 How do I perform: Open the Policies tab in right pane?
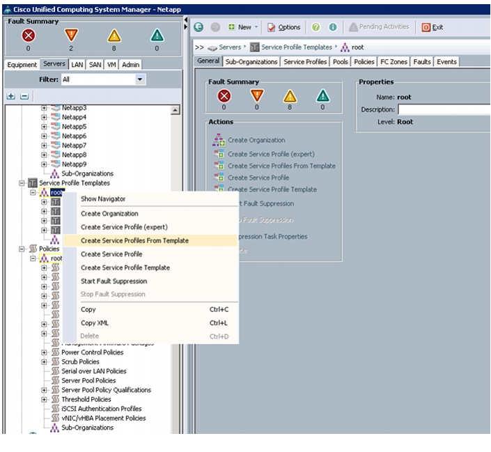click(364, 62)
